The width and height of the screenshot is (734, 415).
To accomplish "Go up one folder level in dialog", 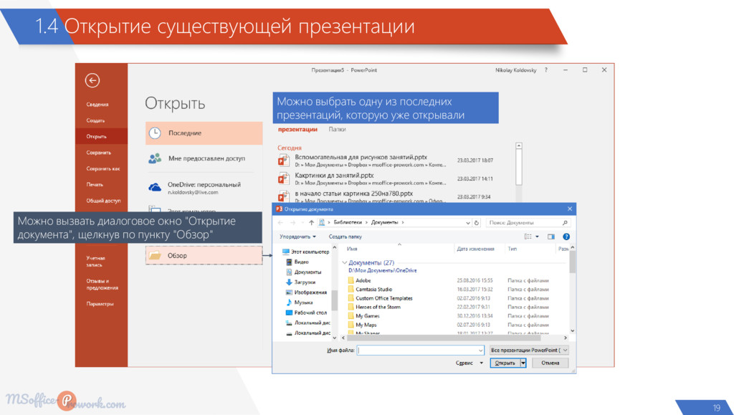I will tap(311, 223).
